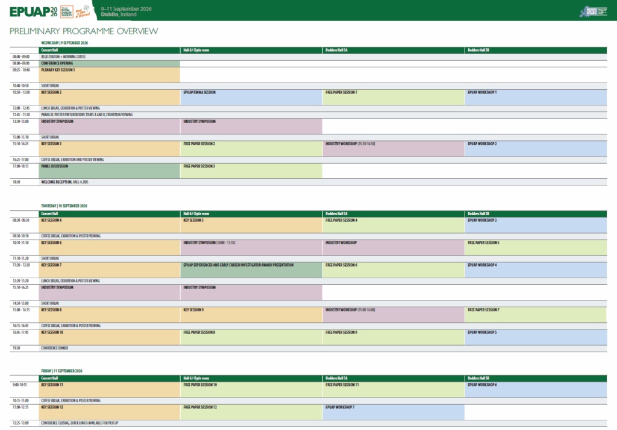The image size is (617, 430).
Task: Select the Investigator Award Presentation block
Action: pos(251,270)
